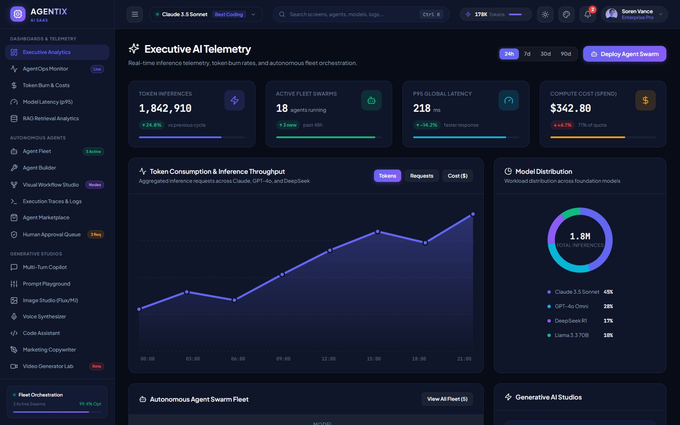
Task: Select the 90d time range
Action: (x=566, y=54)
